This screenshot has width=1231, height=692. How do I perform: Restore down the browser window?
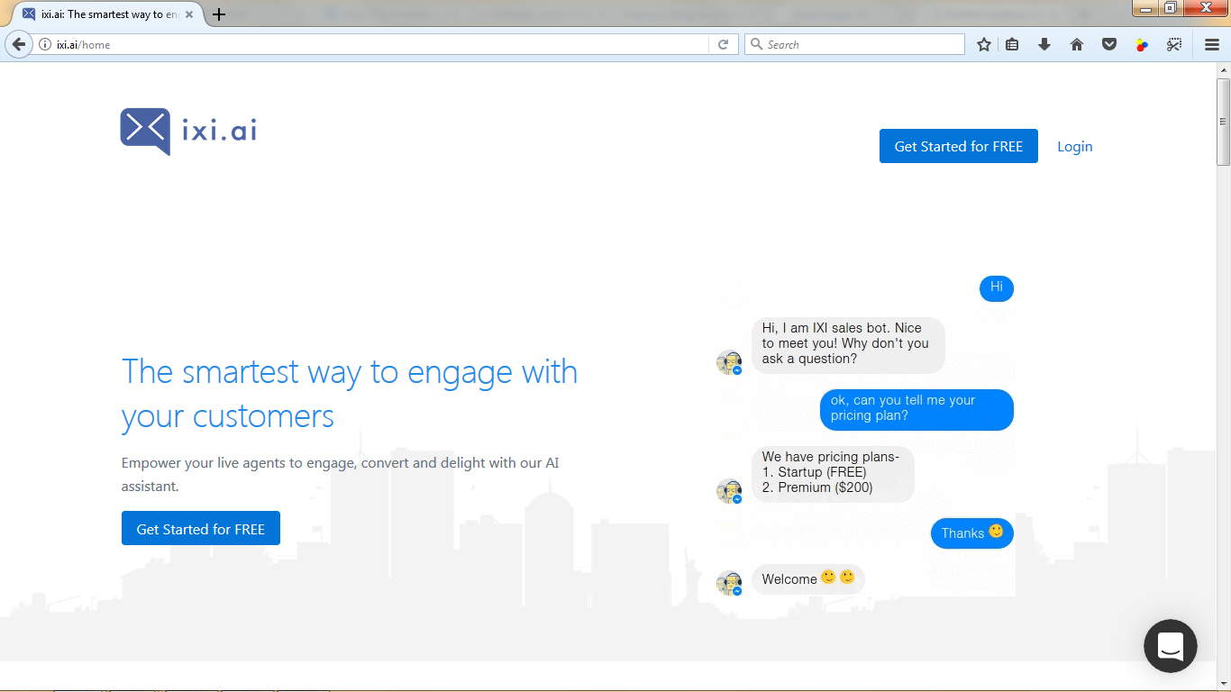pos(1170,8)
